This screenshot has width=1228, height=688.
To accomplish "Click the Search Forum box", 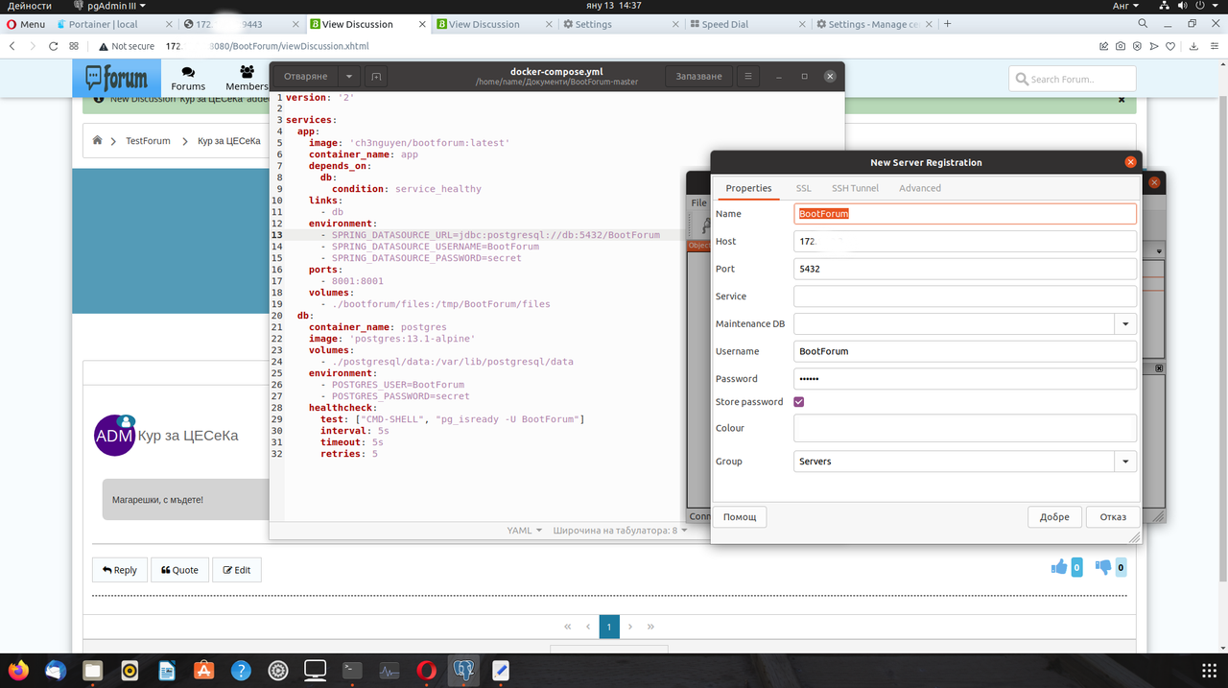I will 1073,79.
